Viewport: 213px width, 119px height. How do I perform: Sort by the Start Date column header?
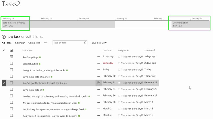pyautogui.click(x=149, y=50)
